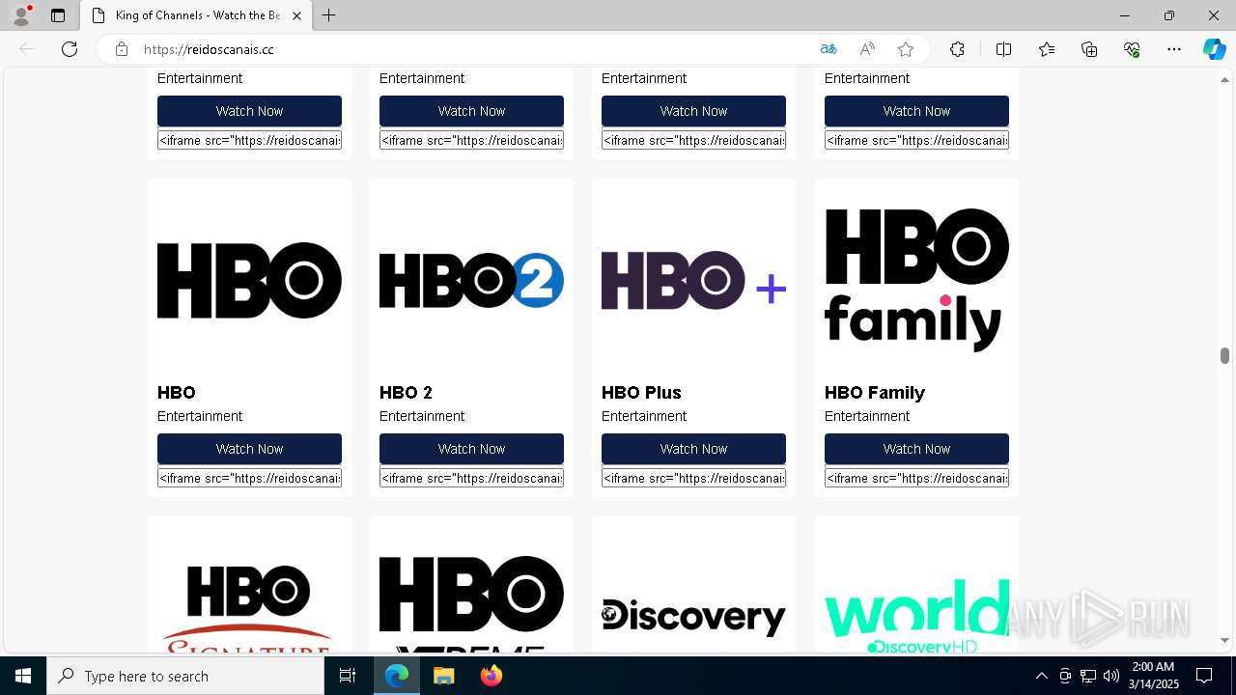Open the tab actions menu icon
This screenshot has width=1236, height=695.
point(58,15)
